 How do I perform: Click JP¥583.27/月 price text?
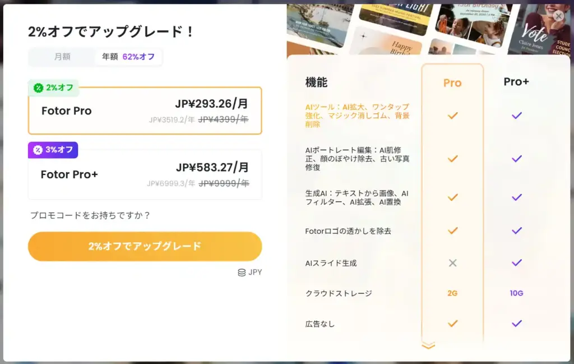pyautogui.click(x=212, y=168)
